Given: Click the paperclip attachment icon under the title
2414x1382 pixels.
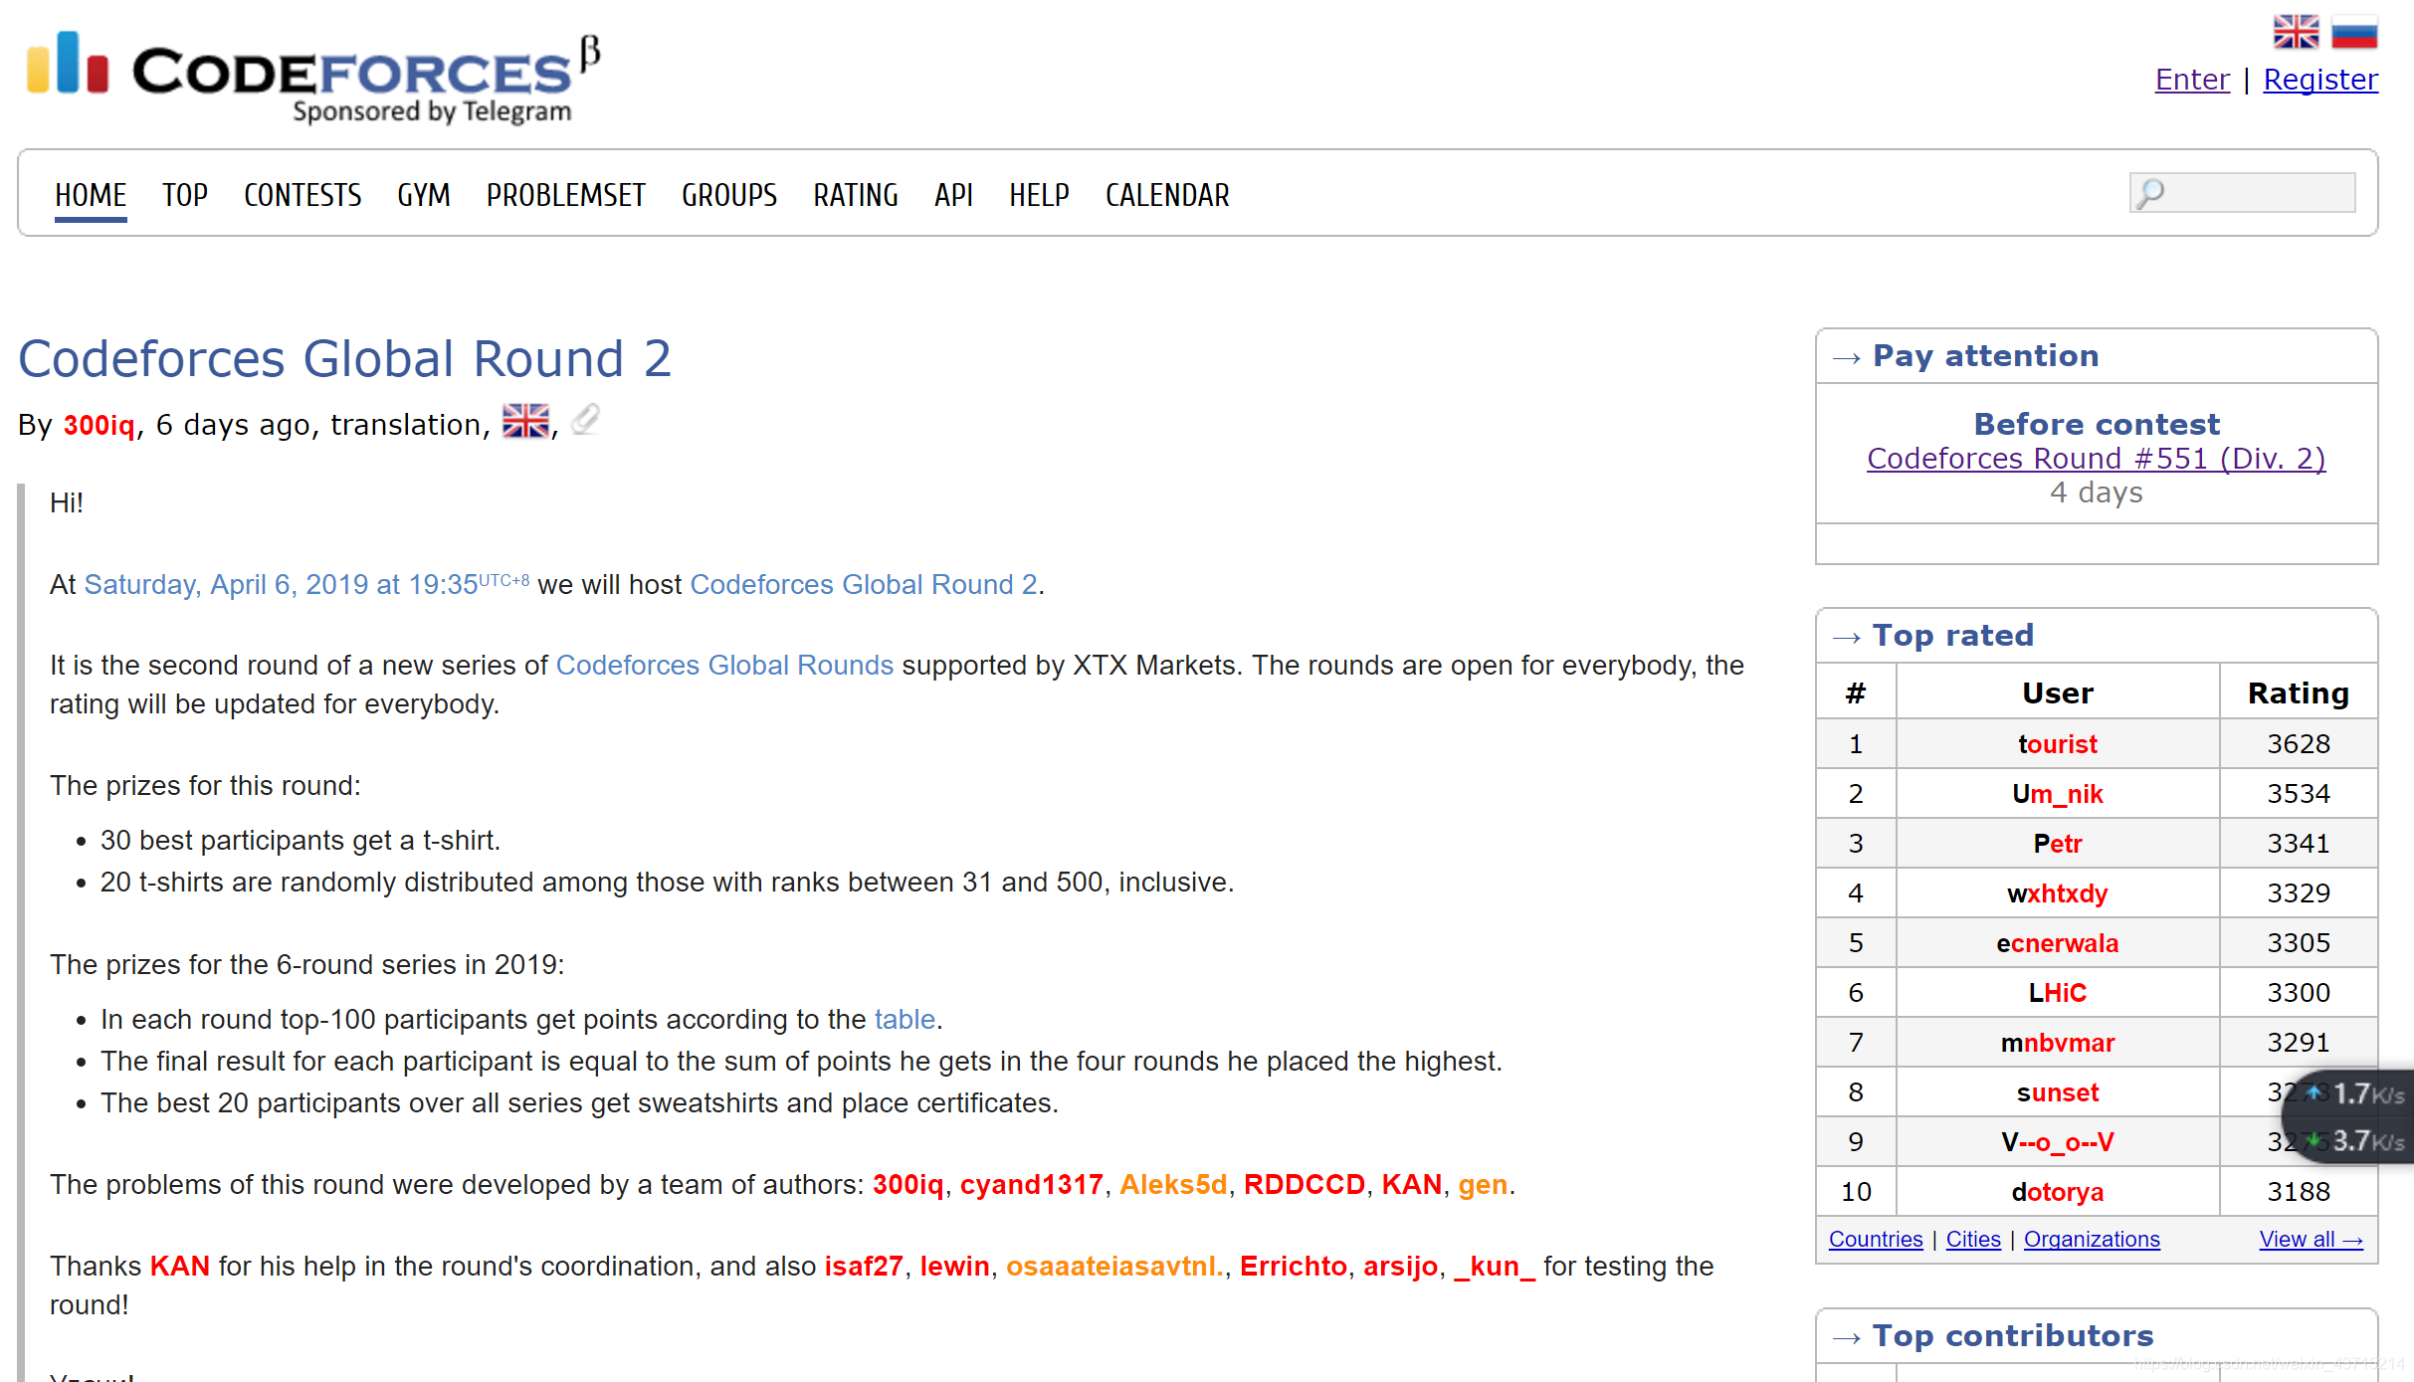Looking at the screenshot, I should coord(585,420).
